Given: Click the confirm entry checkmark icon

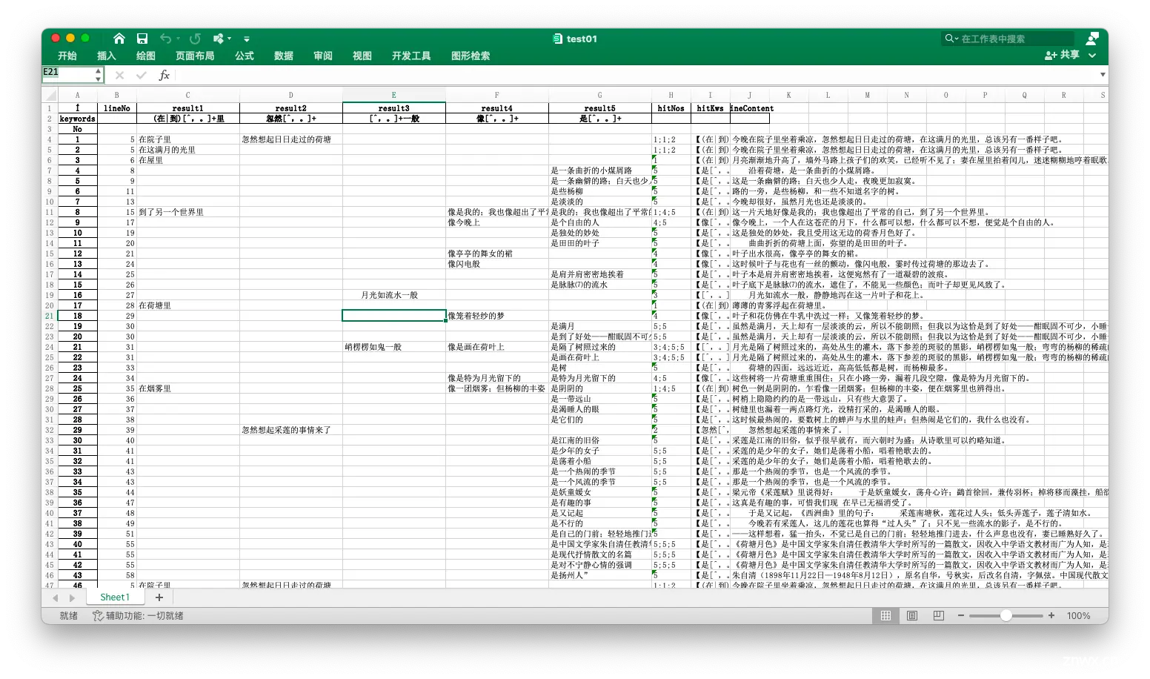Looking at the screenshot, I should (142, 75).
